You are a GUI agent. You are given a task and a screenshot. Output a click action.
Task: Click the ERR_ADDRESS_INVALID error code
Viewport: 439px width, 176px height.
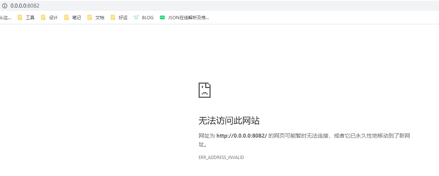[x=221, y=158]
